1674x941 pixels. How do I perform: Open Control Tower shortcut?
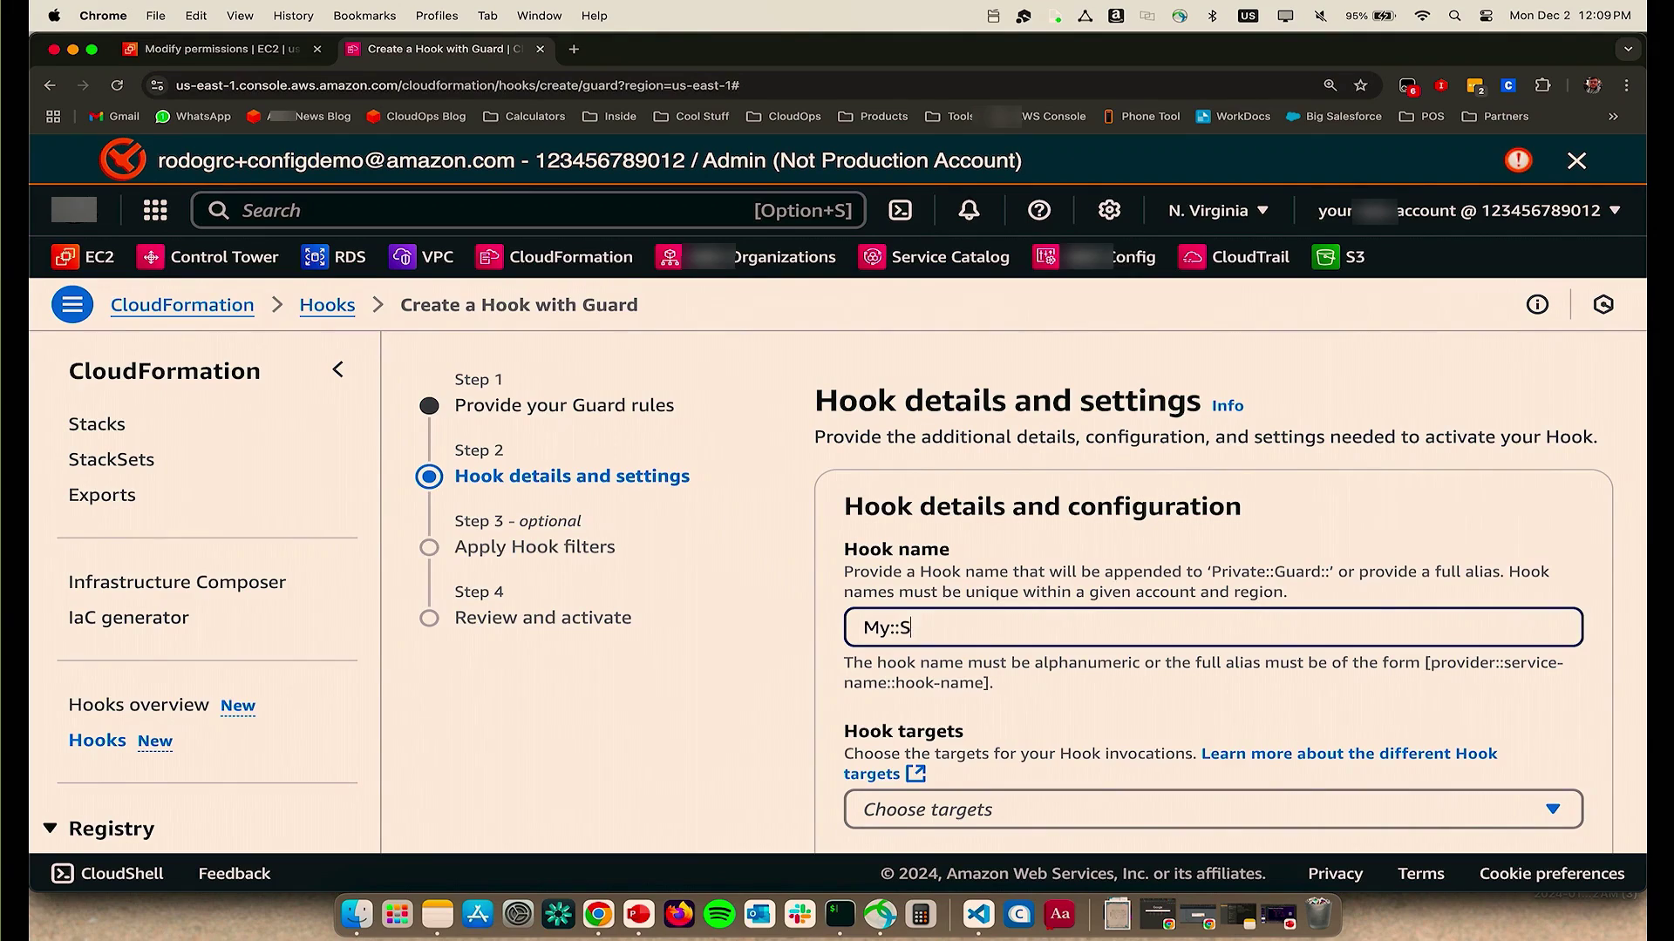pos(208,257)
